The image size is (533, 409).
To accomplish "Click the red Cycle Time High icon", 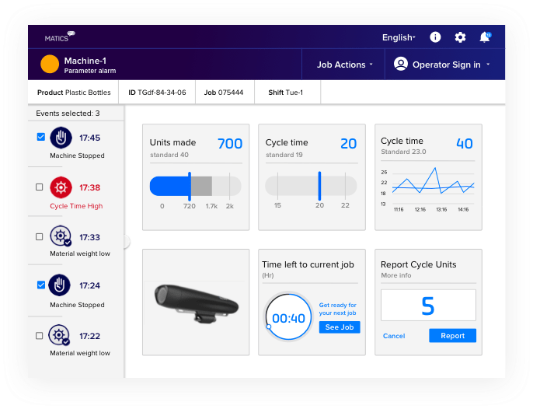I will 61,187.
